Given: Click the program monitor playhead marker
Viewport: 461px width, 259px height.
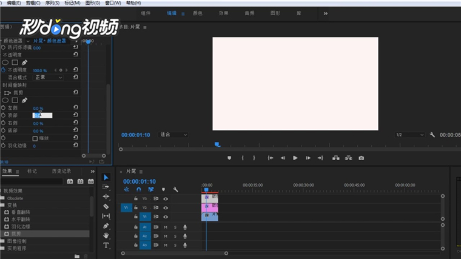Looking at the screenshot, I should (218, 144).
